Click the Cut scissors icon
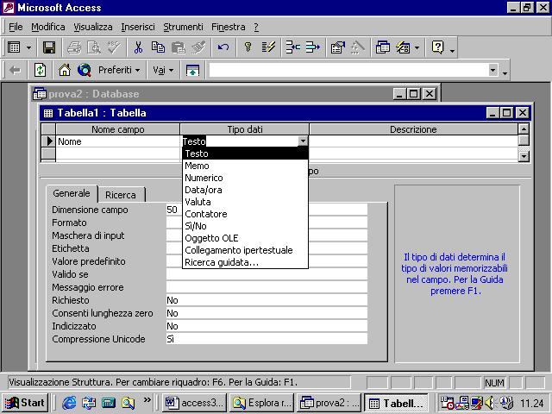Image resolution: width=552 pixels, height=414 pixels. click(x=138, y=47)
